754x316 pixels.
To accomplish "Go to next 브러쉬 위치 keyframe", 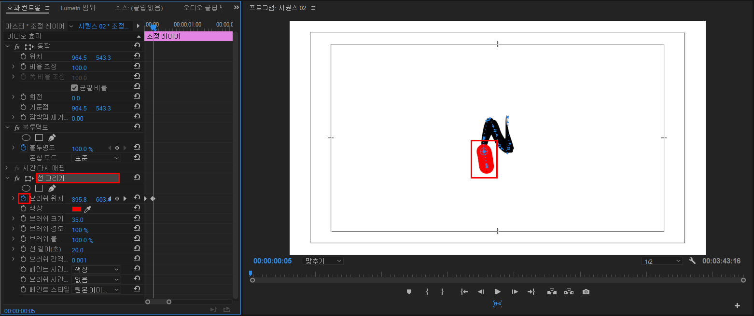I will click(125, 198).
